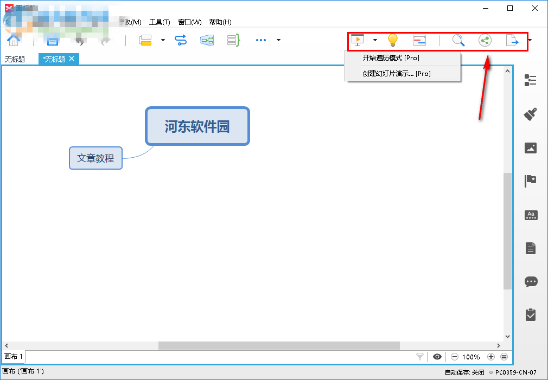
Task: Click the export arrow icon in the toolbar
Action: (512, 40)
